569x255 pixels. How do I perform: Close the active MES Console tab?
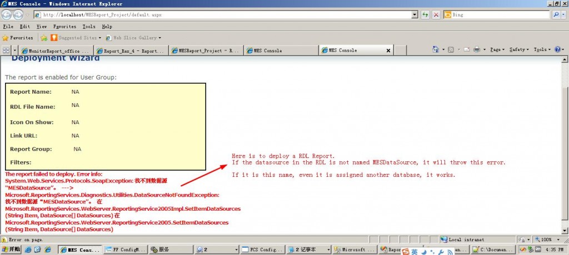(388, 50)
